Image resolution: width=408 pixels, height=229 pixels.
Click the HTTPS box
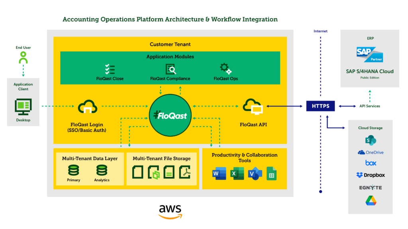321,106
